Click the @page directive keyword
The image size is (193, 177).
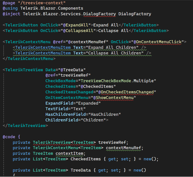tap(9, 3)
